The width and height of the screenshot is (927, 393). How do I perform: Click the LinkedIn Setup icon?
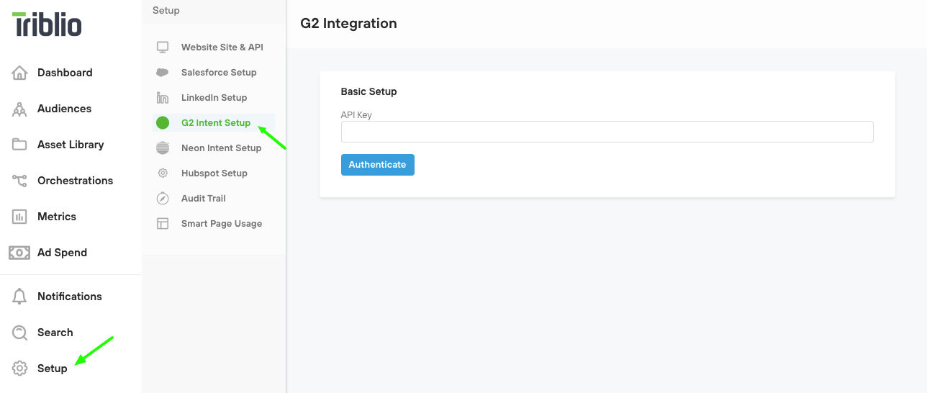[x=163, y=98]
